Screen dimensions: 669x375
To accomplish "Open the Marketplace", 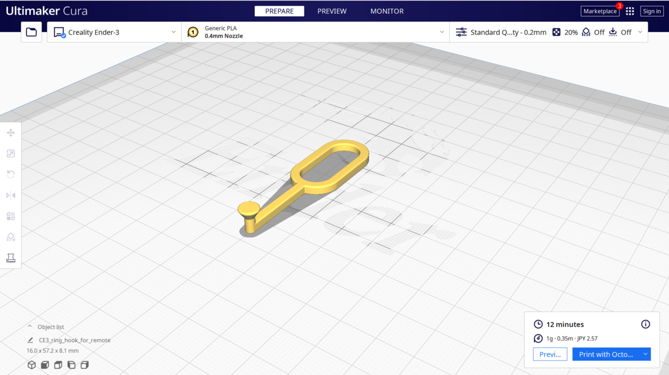I will click(x=600, y=11).
